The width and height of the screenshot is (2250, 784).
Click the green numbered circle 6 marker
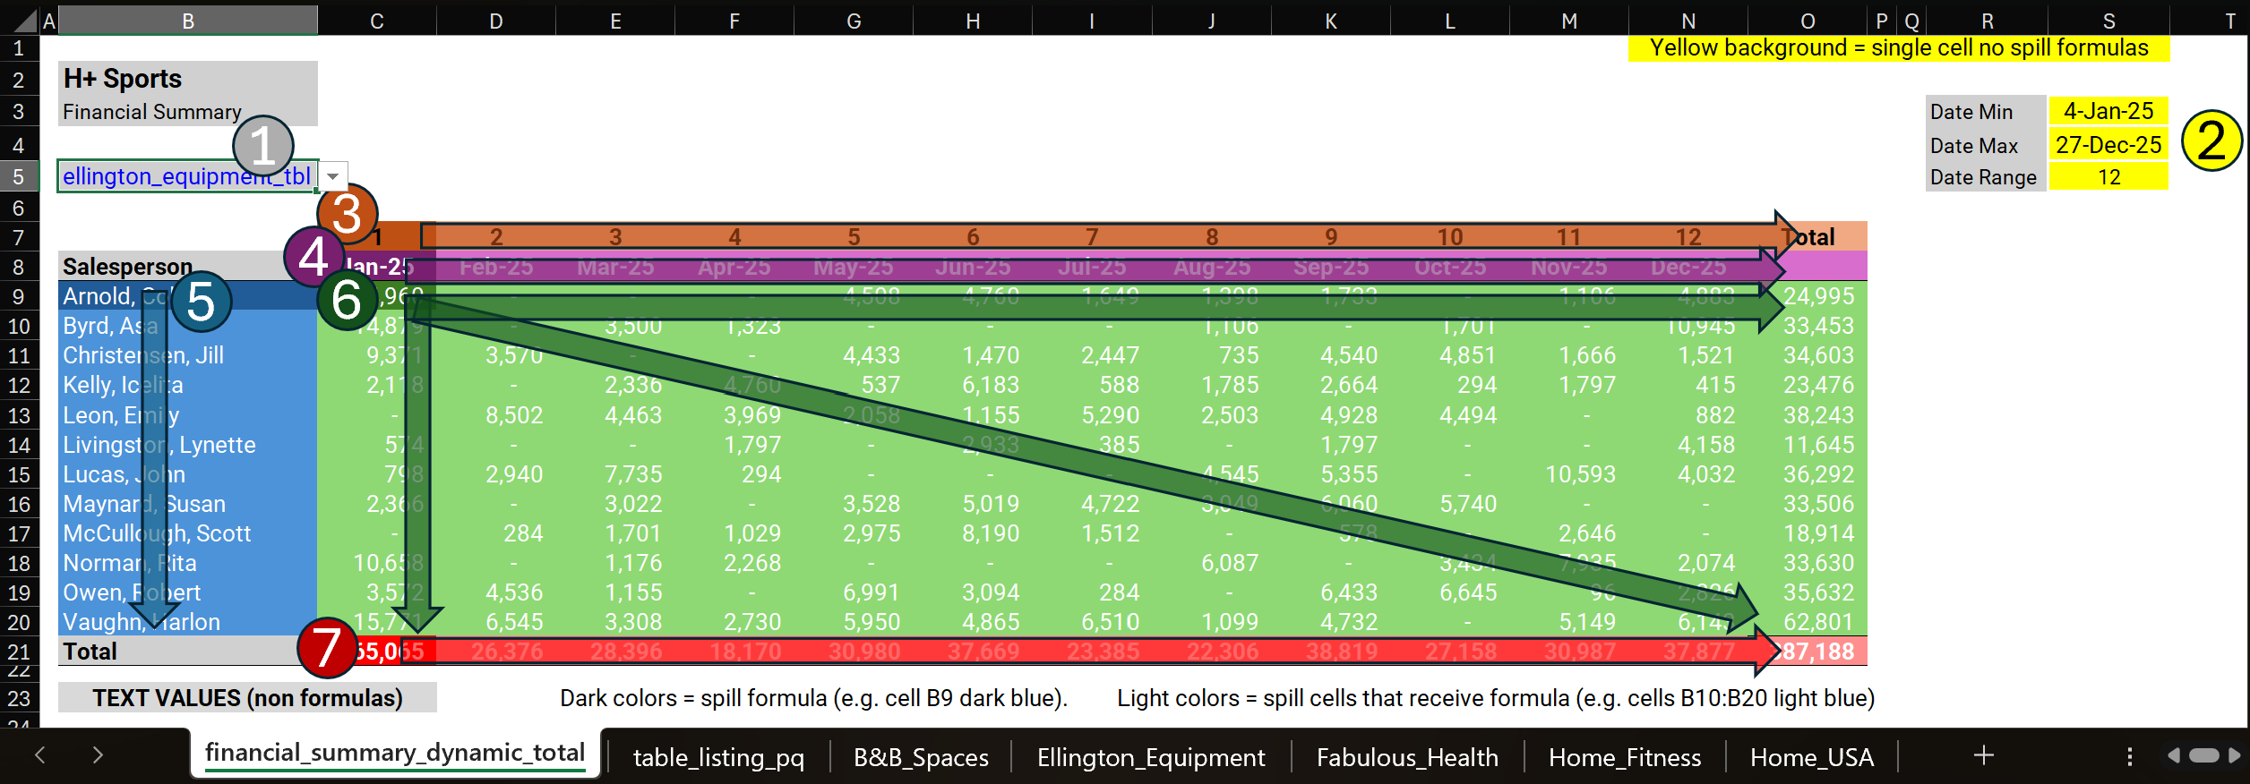point(347,300)
